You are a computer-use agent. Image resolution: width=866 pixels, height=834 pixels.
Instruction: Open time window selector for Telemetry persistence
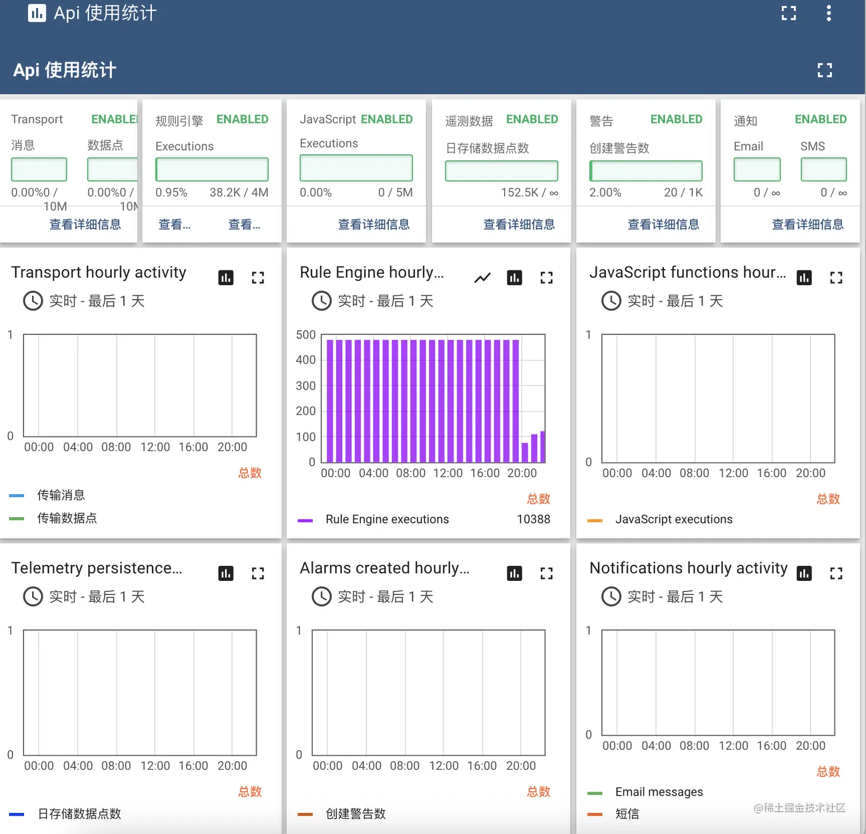coord(84,596)
